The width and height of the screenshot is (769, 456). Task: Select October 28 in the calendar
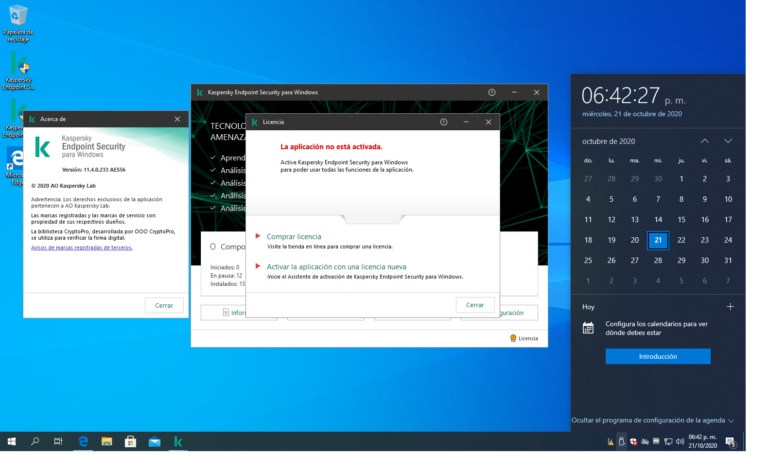click(658, 261)
